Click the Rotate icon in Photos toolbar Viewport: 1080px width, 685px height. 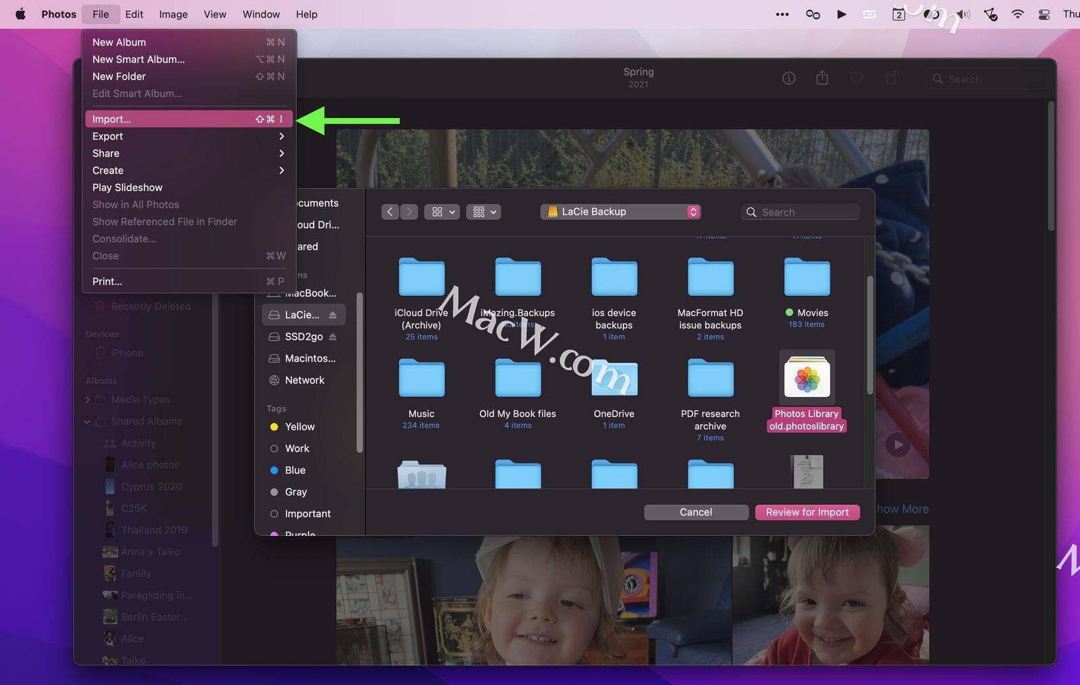tap(892, 78)
